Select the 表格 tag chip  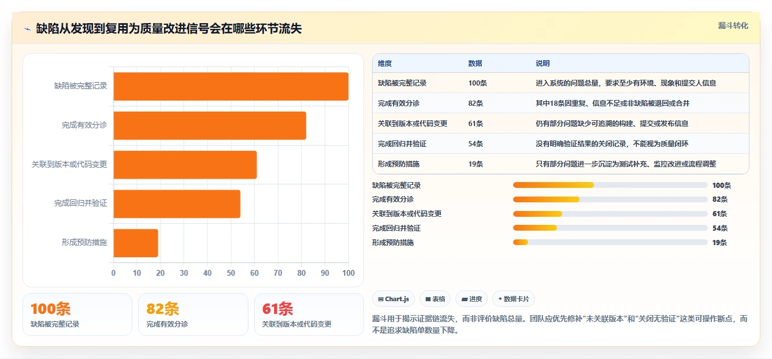click(x=435, y=299)
